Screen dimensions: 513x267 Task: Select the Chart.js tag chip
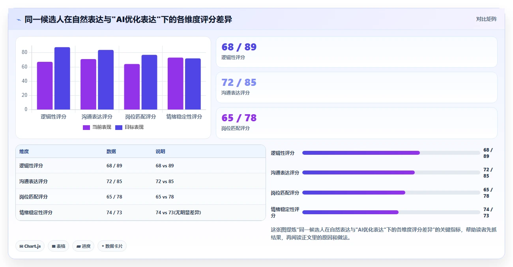pos(30,246)
